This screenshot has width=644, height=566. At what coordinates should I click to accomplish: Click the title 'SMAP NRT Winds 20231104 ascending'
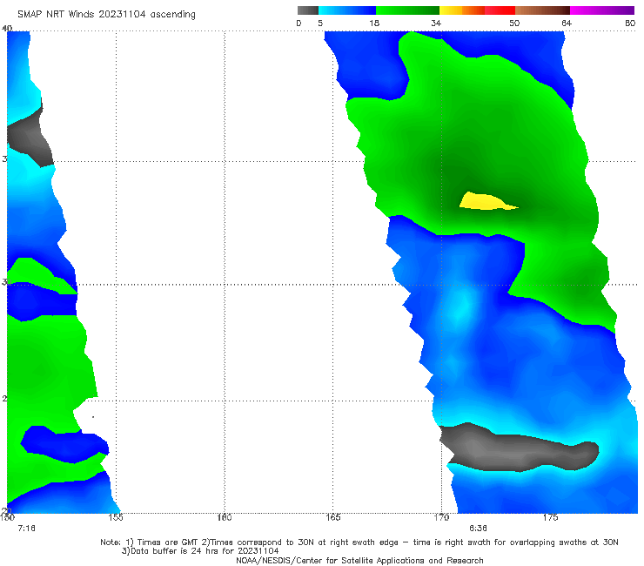(106, 15)
